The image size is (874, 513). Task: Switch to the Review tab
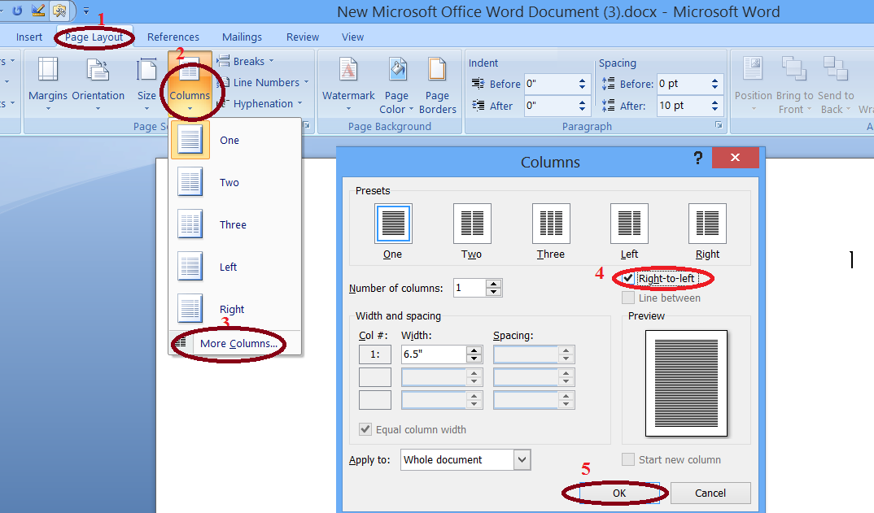click(x=303, y=37)
